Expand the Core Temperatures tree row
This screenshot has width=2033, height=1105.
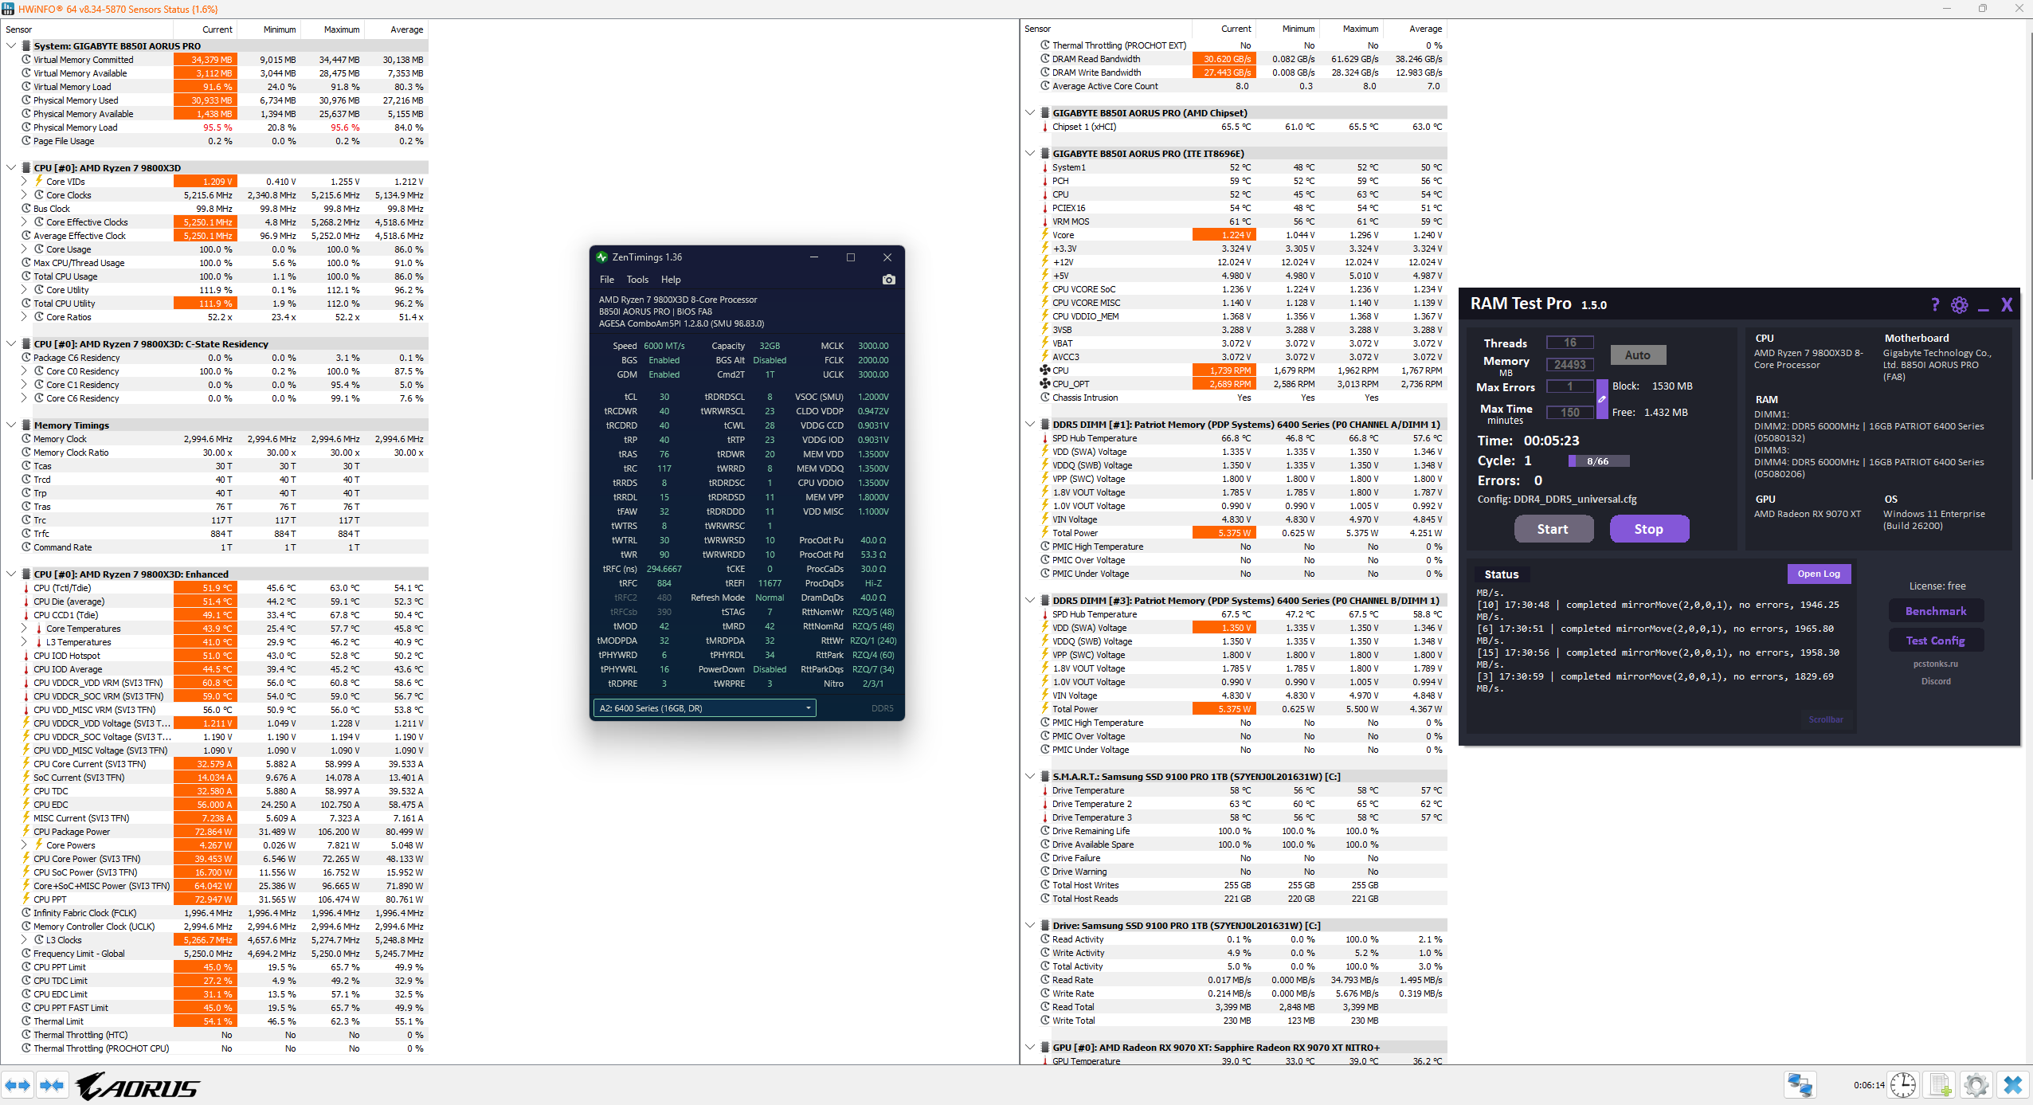(24, 629)
